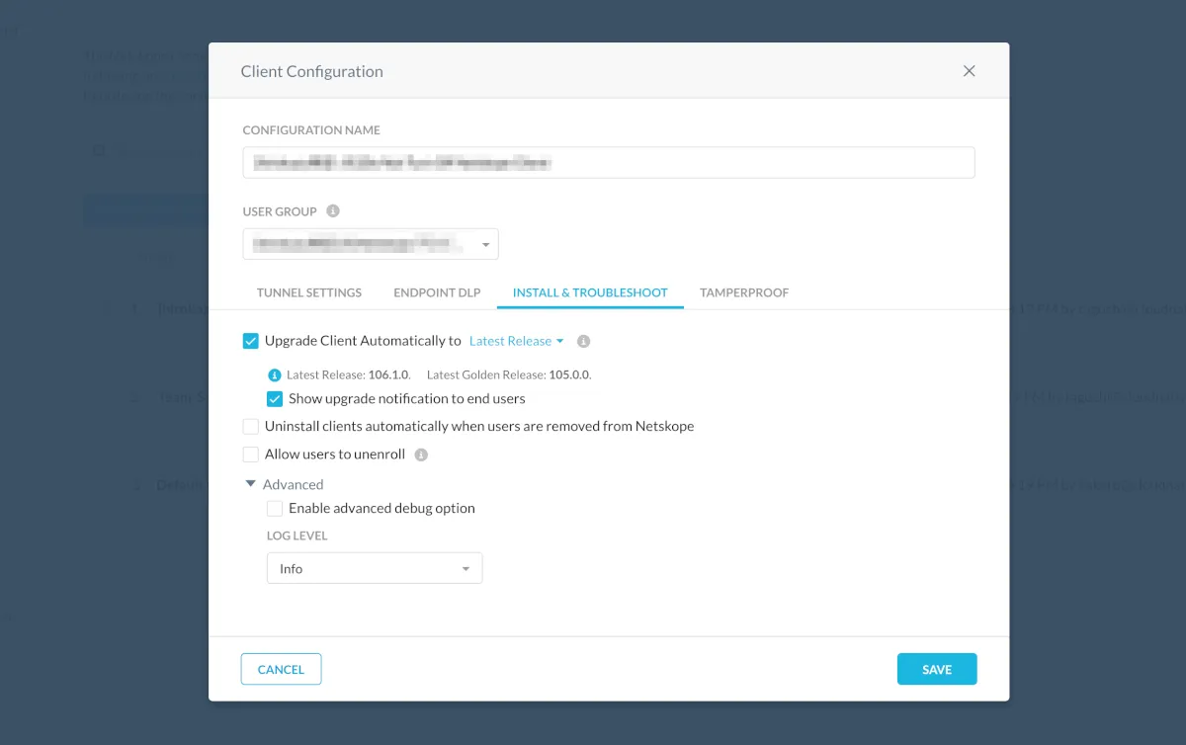
Task: Click the Save button
Action: (937, 669)
